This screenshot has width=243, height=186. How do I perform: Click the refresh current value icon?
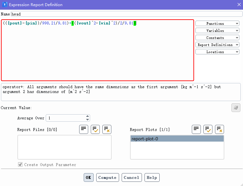236,108
